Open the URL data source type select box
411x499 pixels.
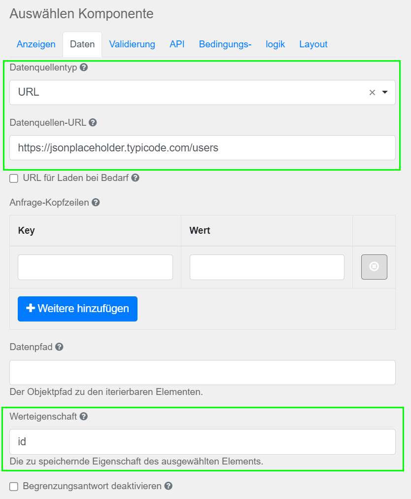pyautogui.click(x=203, y=92)
